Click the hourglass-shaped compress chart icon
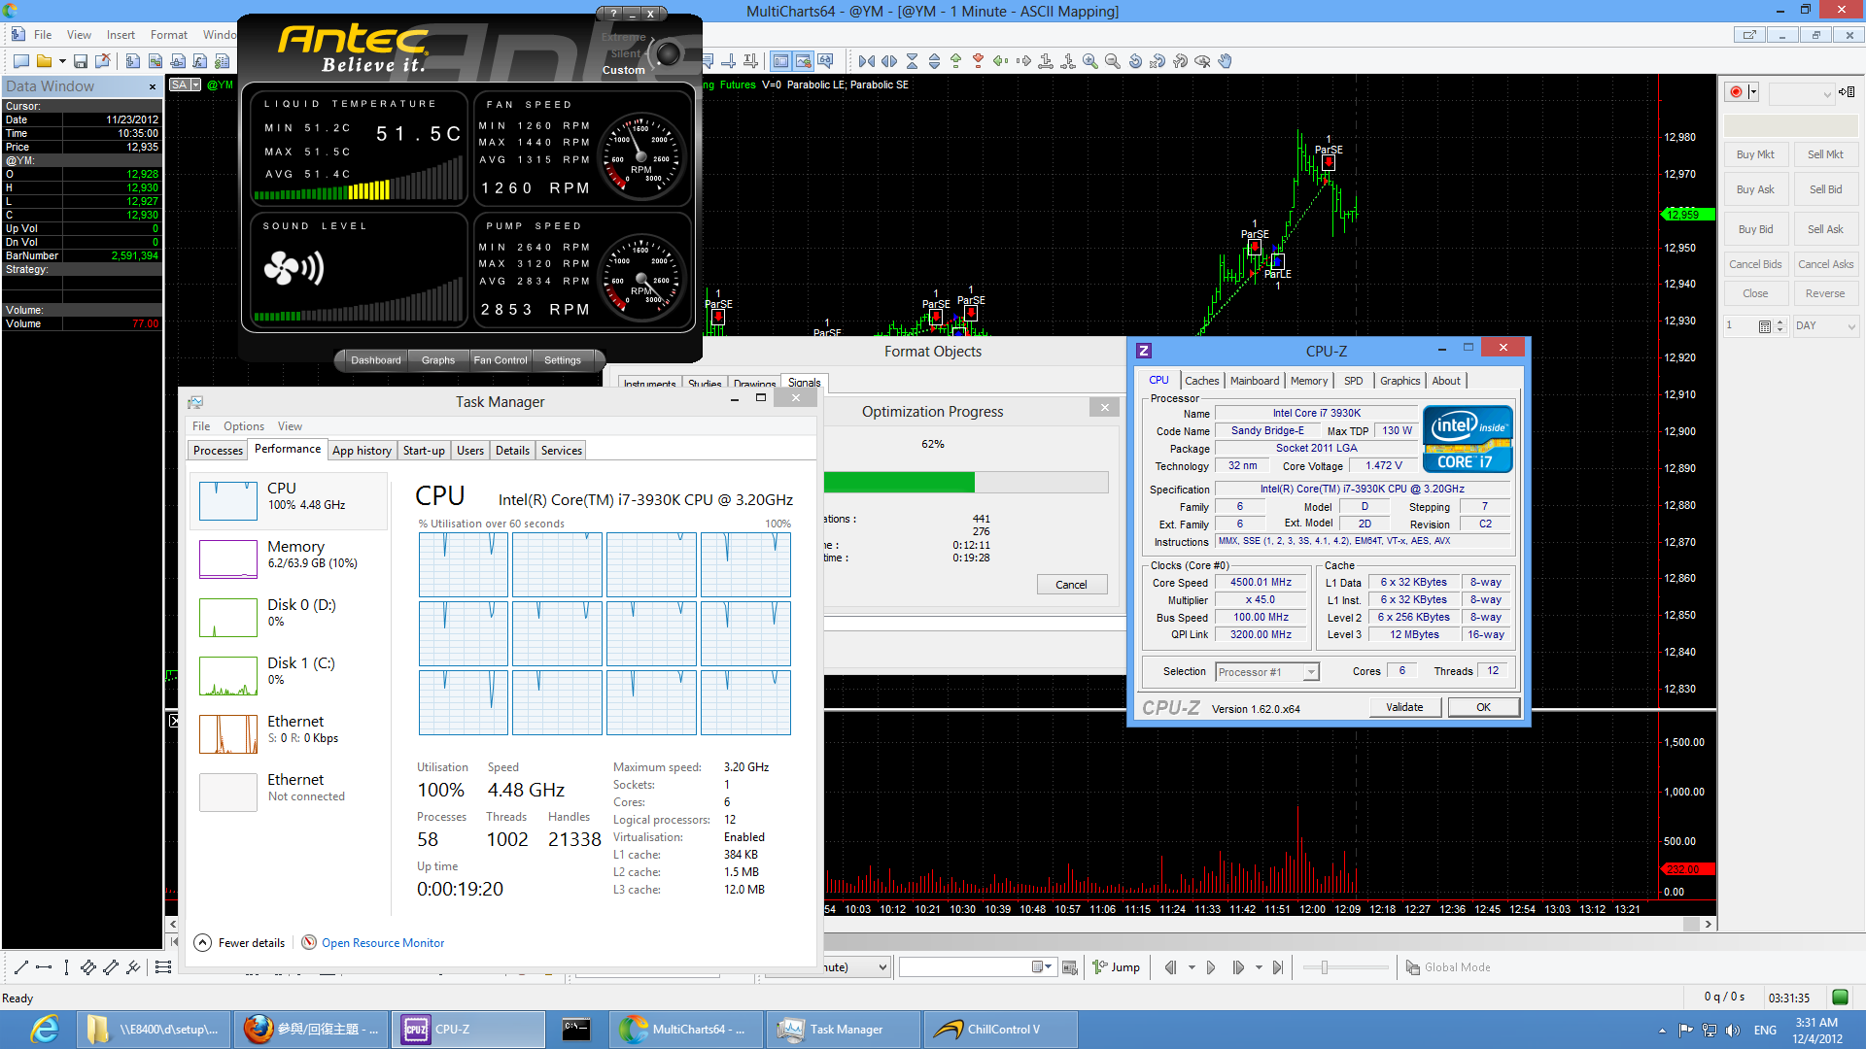1866x1049 pixels. [912, 61]
